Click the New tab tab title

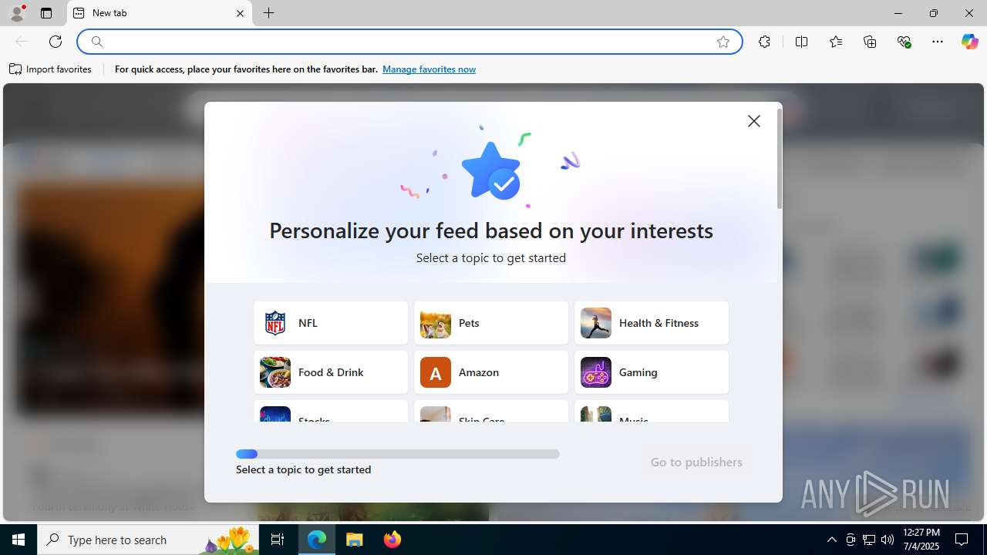click(109, 13)
